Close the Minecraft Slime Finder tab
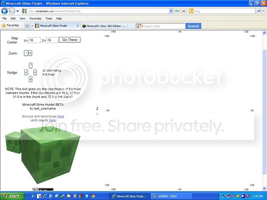Viewport: 267px width, 200px height. [78, 26]
